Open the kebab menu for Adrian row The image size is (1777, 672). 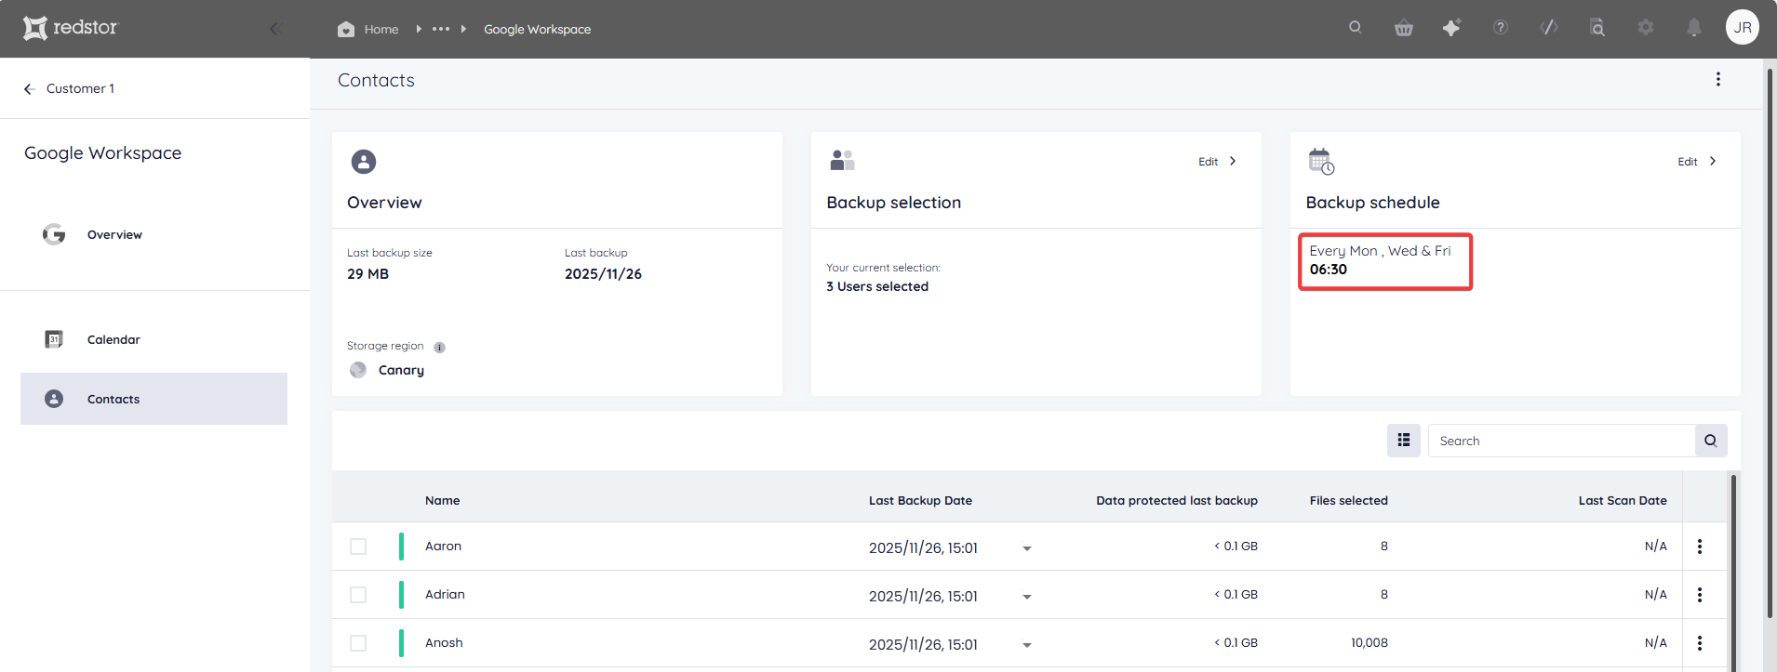tap(1700, 595)
